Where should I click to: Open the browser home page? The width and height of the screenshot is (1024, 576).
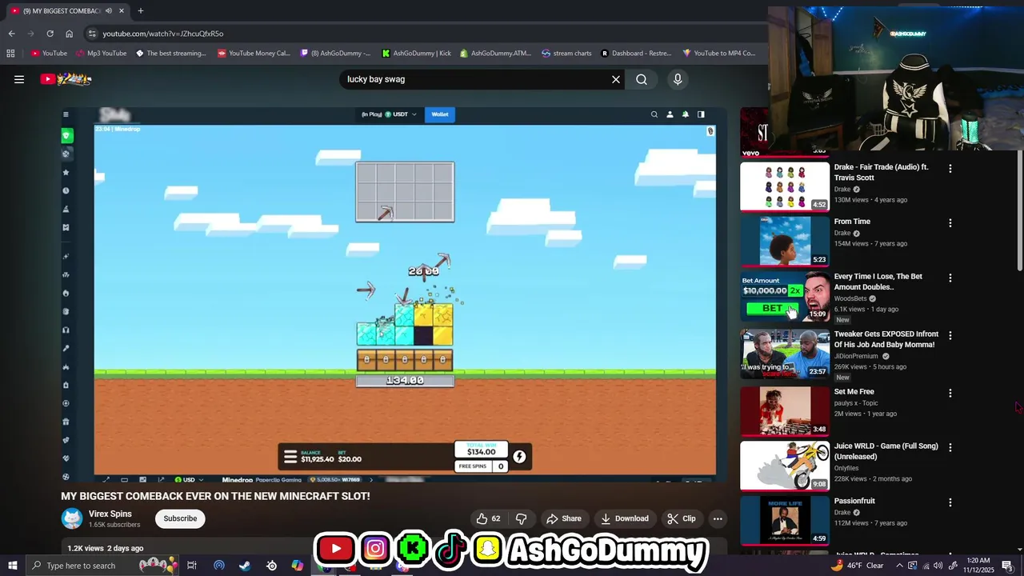tap(69, 34)
